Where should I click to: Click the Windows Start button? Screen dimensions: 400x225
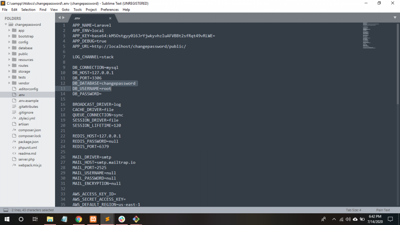[x=7, y=219]
